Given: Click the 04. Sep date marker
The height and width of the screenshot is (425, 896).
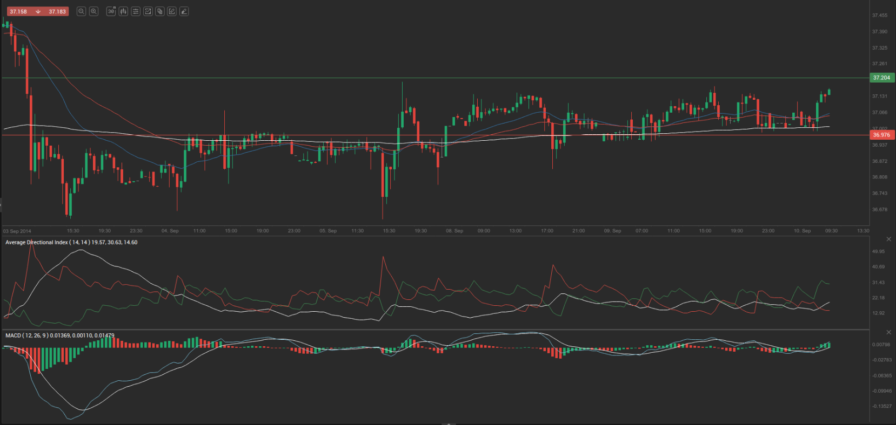Looking at the screenshot, I should click(x=170, y=231).
